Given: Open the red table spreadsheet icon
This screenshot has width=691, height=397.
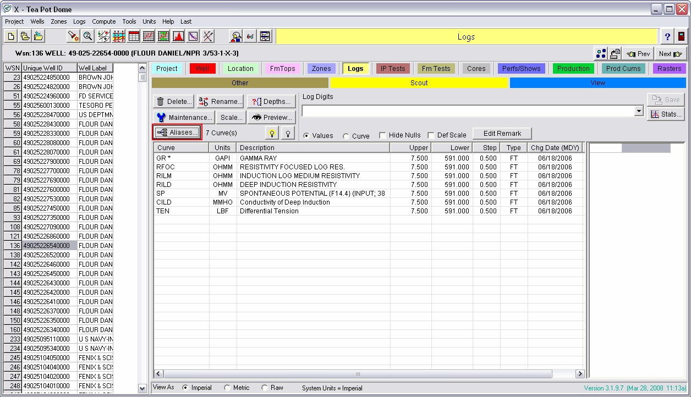Looking at the screenshot, I should click(134, 36).
